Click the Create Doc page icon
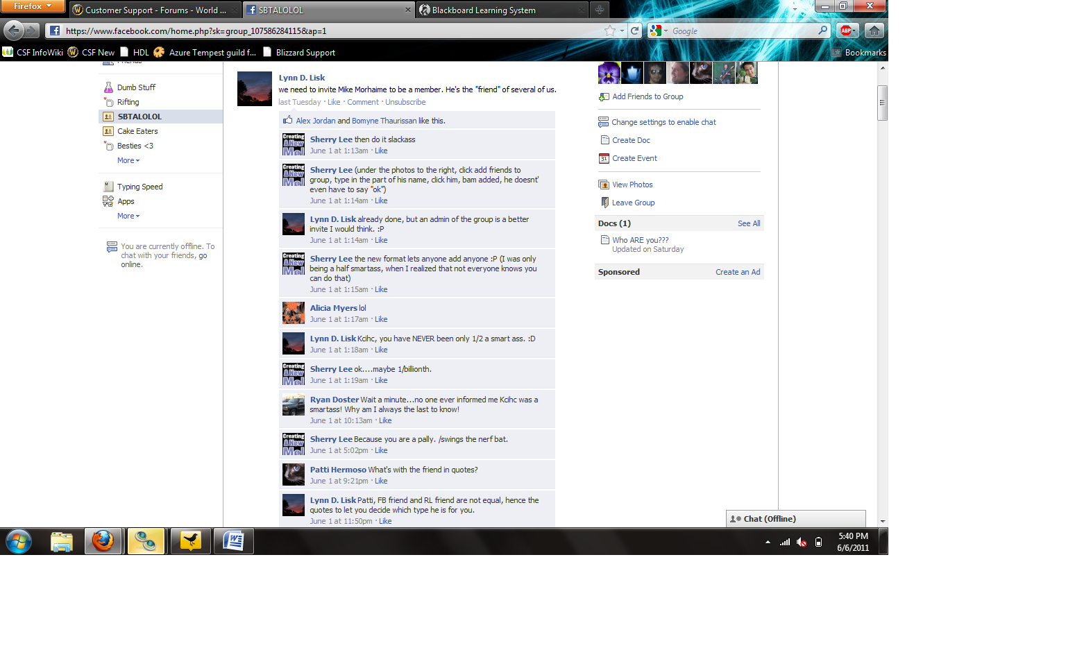This screenshot has width=1066, height=666. point(604,140)
